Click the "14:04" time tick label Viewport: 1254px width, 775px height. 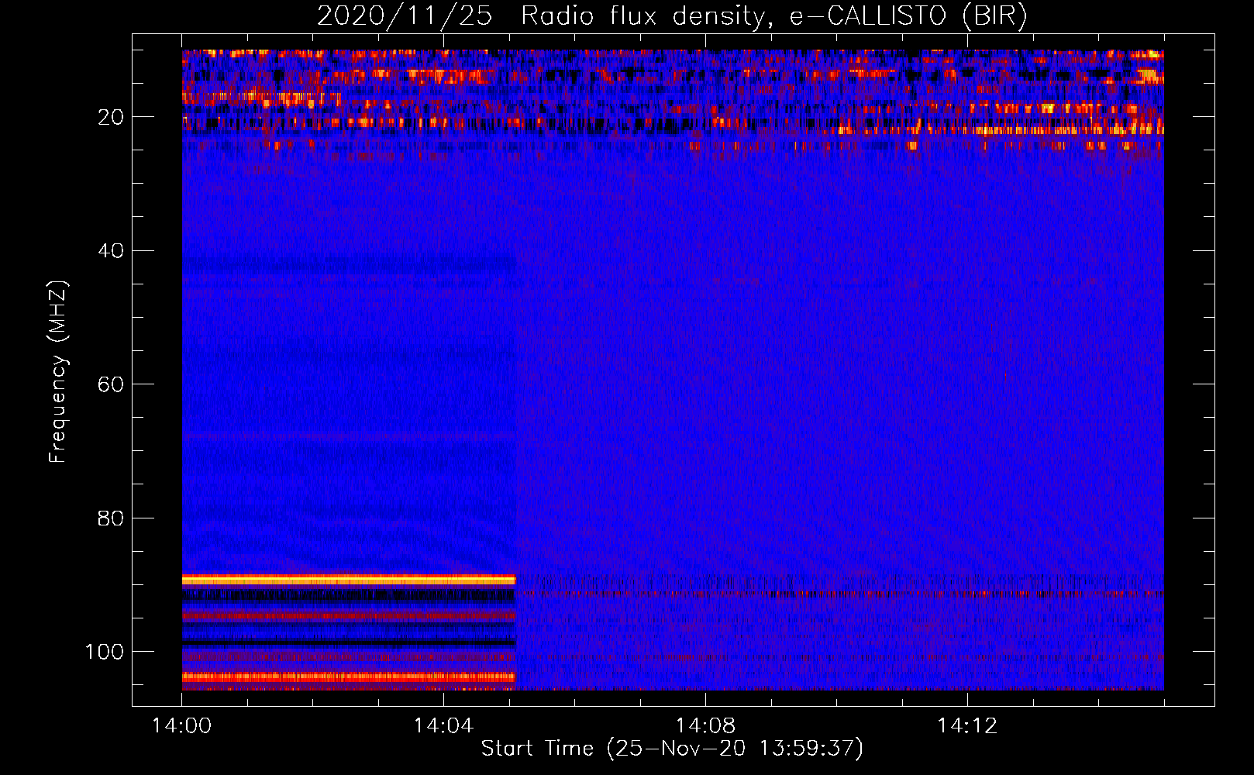pyautogui.click(x=443, y=726)
